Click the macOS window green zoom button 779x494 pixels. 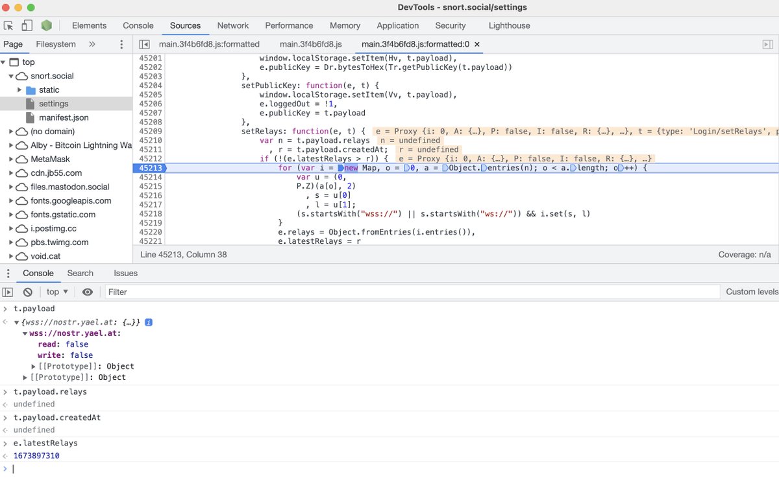[31, 8]
